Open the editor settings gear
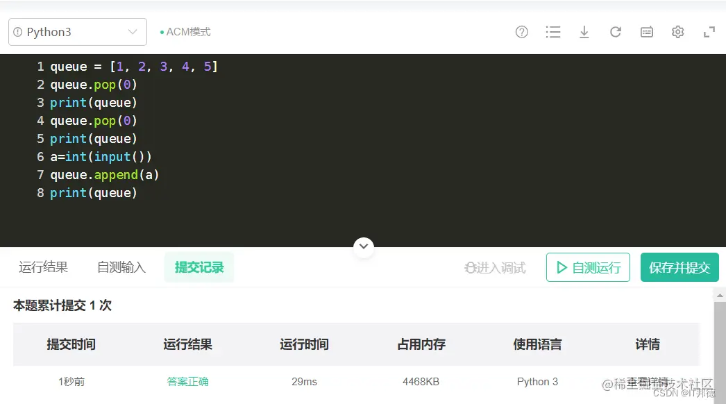 (677, 32)
